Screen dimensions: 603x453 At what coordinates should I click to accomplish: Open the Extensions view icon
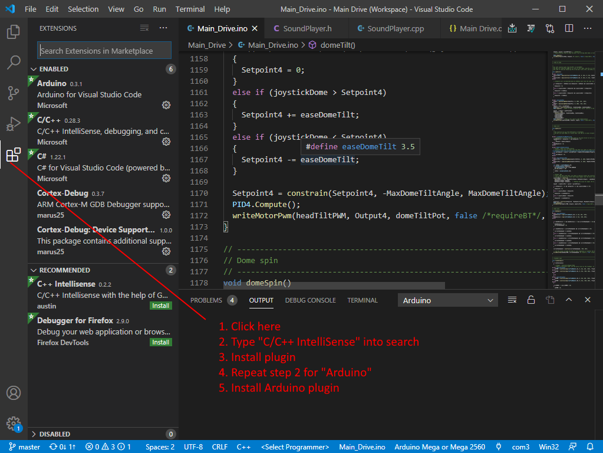click(14, 155)
